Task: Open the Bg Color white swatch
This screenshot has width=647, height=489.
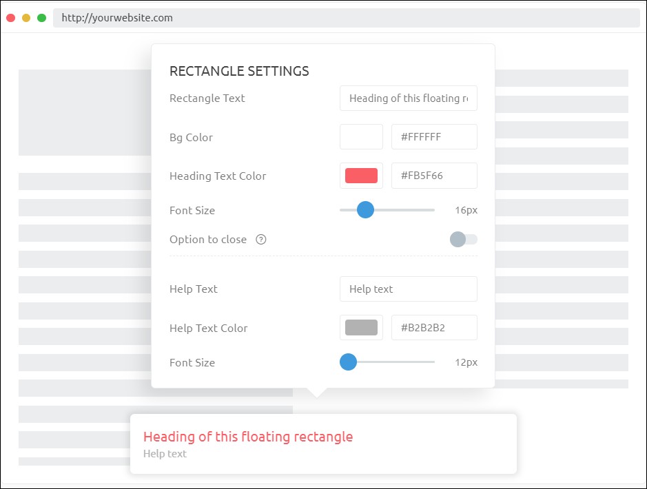Action: pyautogui.click(x=361, y=137)
